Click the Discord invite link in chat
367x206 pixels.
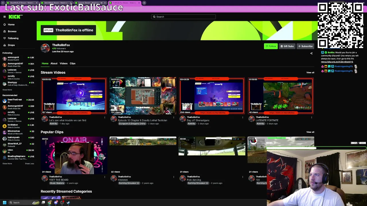pos(337,62)
